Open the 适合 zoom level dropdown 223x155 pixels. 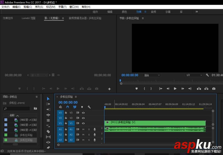(x=152, y=75)
